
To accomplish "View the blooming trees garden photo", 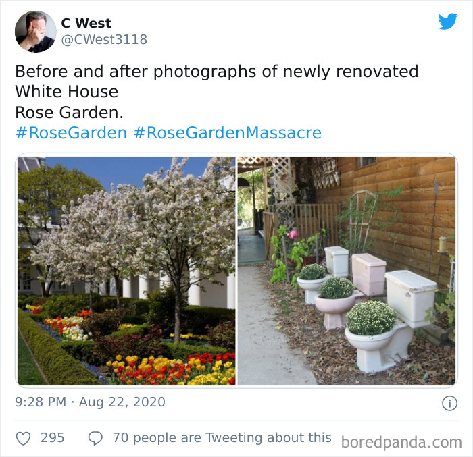I will coord(127,271).
